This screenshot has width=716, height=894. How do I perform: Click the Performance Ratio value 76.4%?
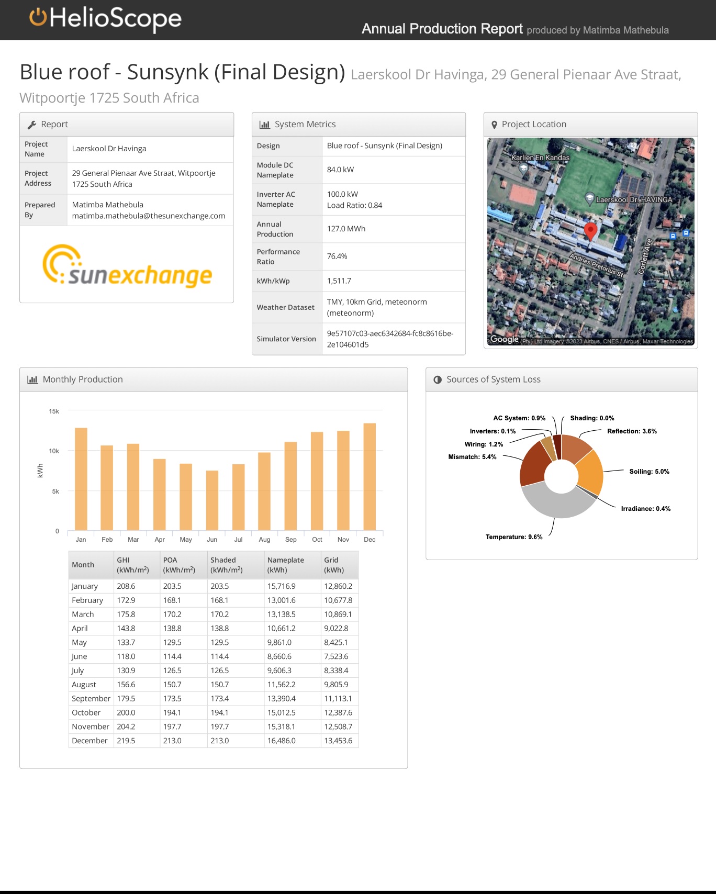pyautogui.click(x=337, y=256)
